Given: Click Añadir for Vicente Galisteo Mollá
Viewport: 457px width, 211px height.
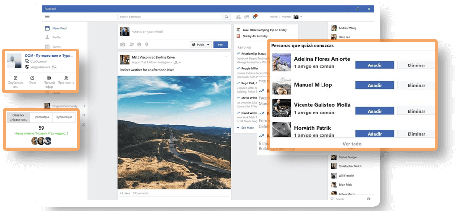Looking at the screenshot, I should 375,111.
